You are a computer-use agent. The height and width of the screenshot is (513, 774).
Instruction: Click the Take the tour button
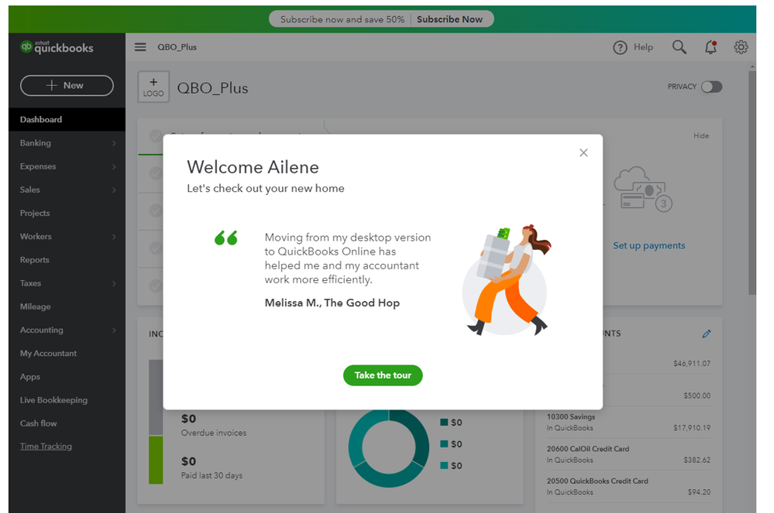point(383,375)
